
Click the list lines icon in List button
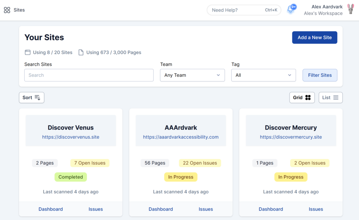[336, 98]
